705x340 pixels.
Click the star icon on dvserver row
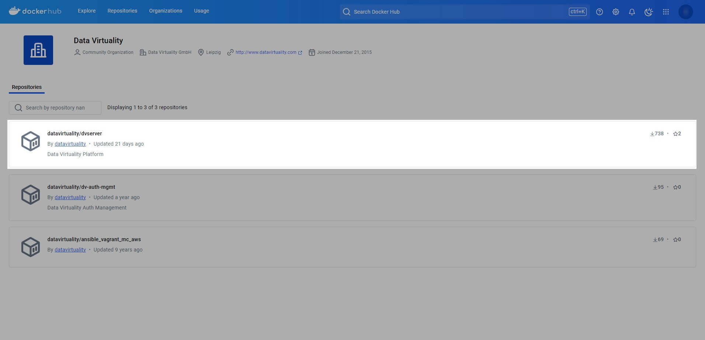[x=676, y=134]
